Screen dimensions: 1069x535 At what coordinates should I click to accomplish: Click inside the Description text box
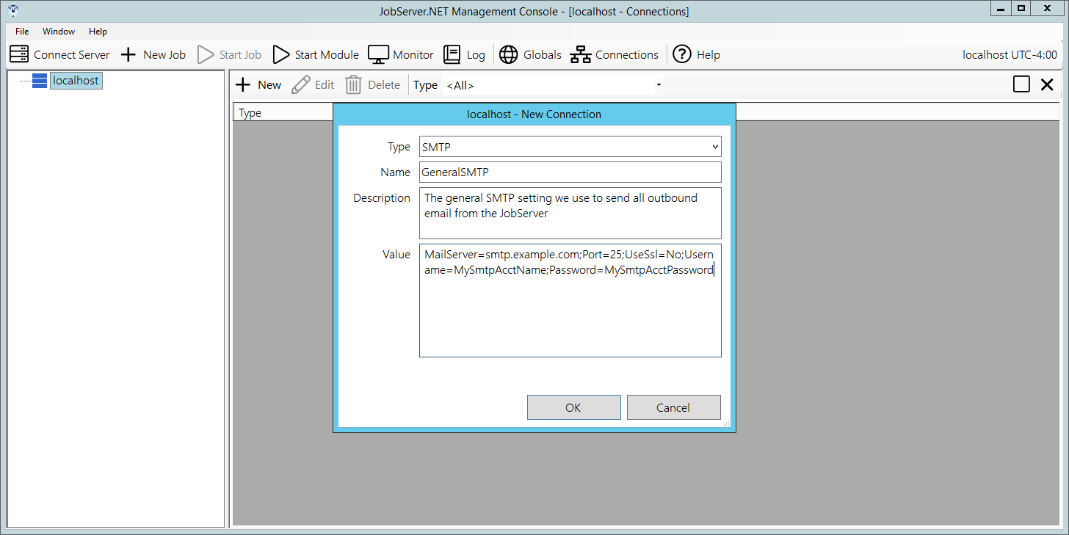[570, 213]
